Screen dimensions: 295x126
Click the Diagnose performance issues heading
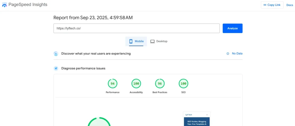pos(83,68)
